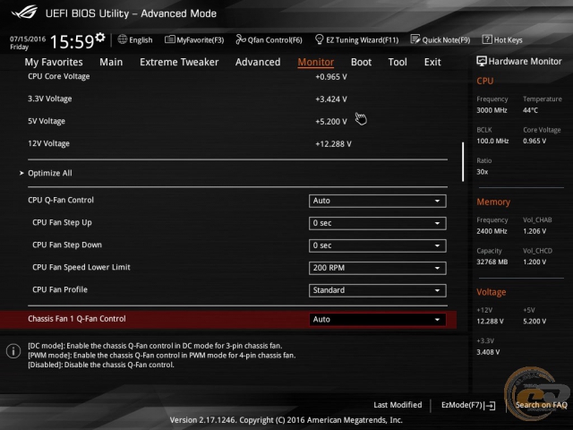Open Quick Note(F9)
Image resolution: width=573 pixels, height=430 pixels.
[x=440, y=39]
